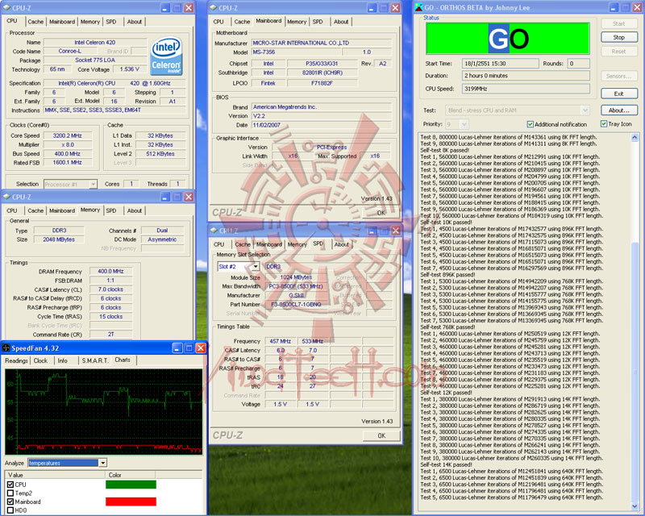Toggle the Tray Icon checkbox in ORTHOS

point(603,123)
